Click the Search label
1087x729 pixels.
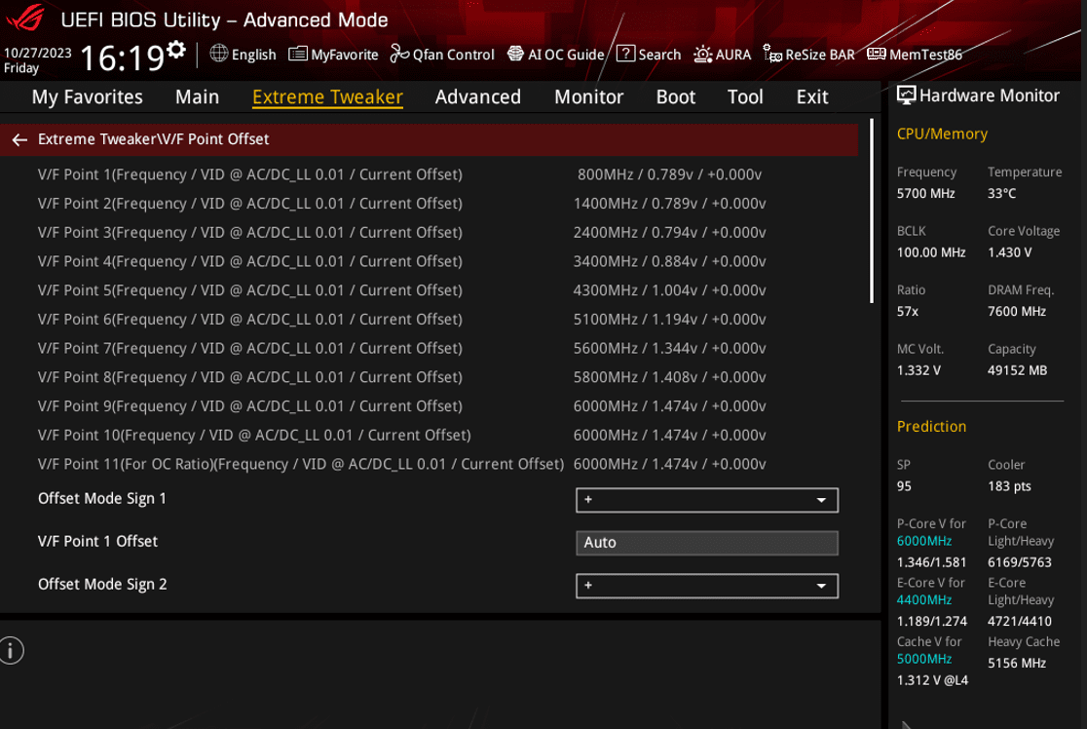pyautogui.click(x=659, y=55)
